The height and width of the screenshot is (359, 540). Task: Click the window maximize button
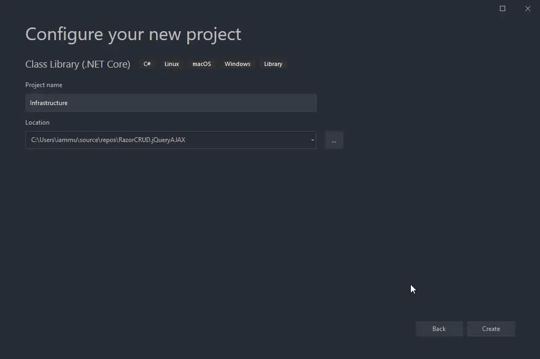[502, 8]
